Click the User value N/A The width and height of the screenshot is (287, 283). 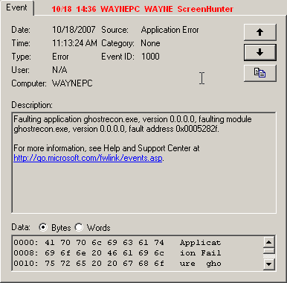click(x=59, y=70)
